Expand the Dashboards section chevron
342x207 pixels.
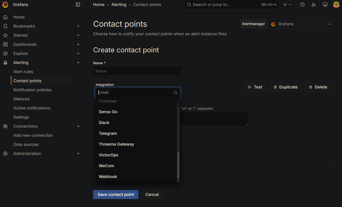[78, 44]
